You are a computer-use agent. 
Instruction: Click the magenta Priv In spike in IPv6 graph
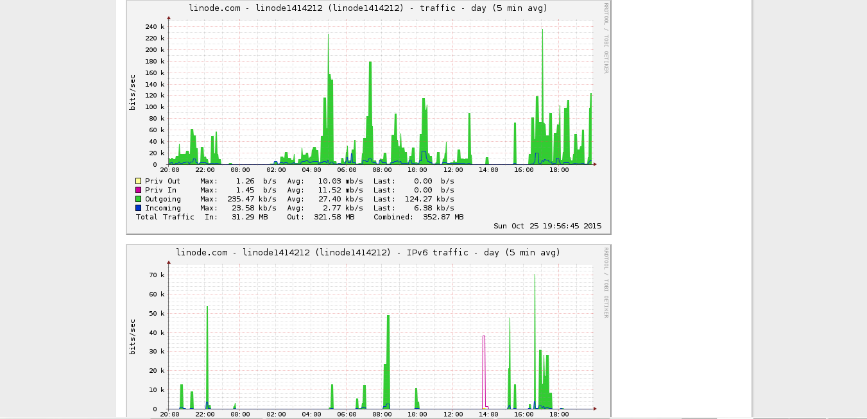[x=484, y=371]
